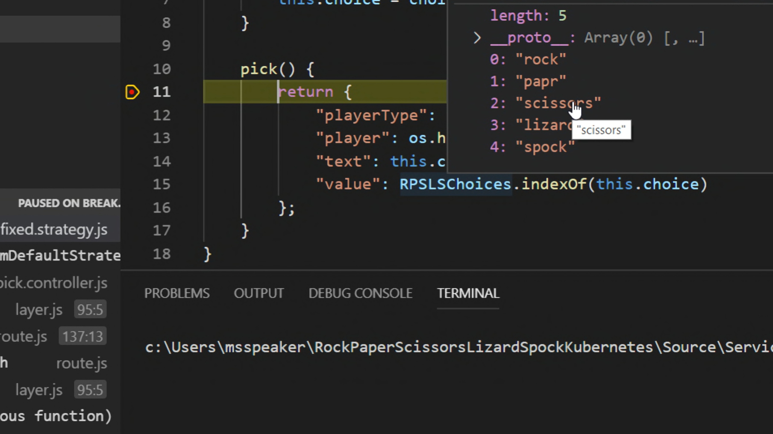Click the RPSLSChoices identifier on line 15
The width and height of the screenshot is (773, 434).
(x=455, y=184)
